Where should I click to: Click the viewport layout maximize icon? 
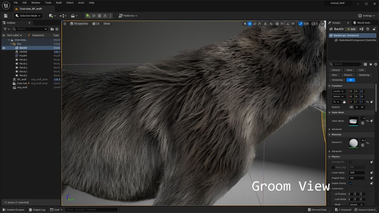coord(322,24)
